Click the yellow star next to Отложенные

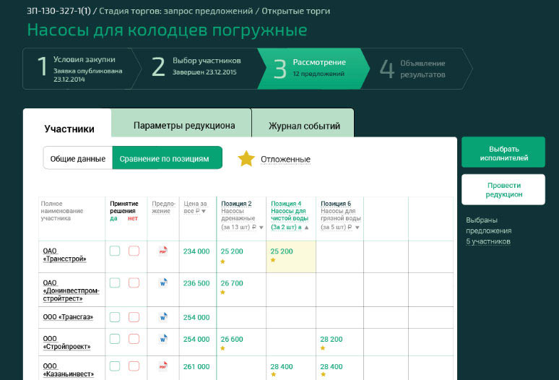click(246, 159)
